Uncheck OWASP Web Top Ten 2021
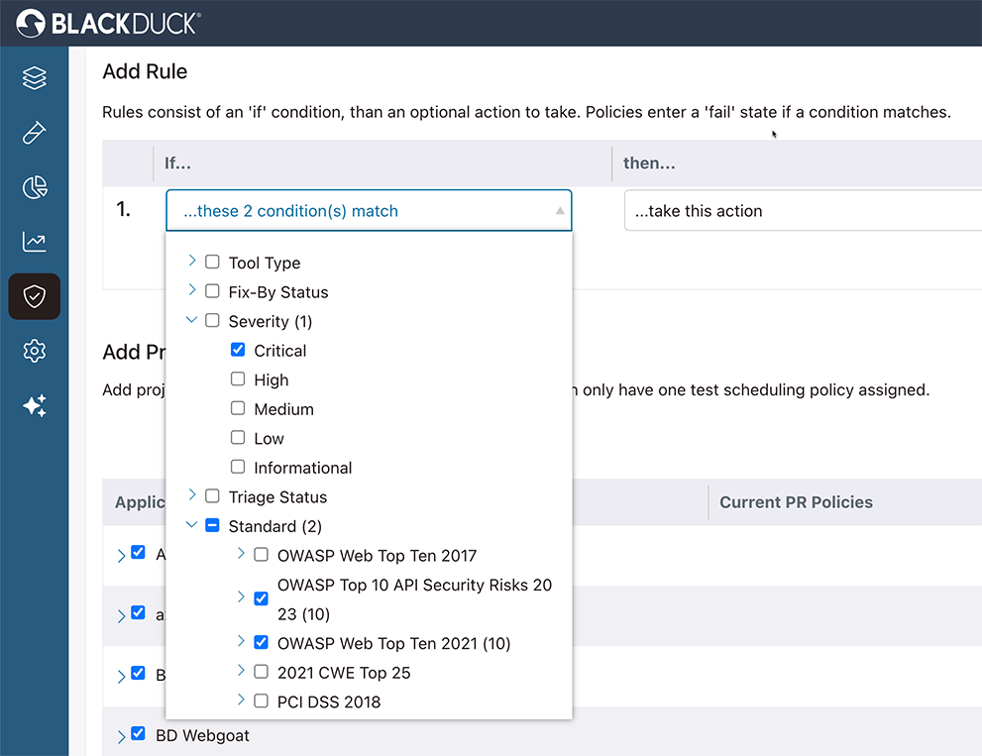The height and width of the screenshot is (756, 982). pyautogui.click(x=261, y=643)
